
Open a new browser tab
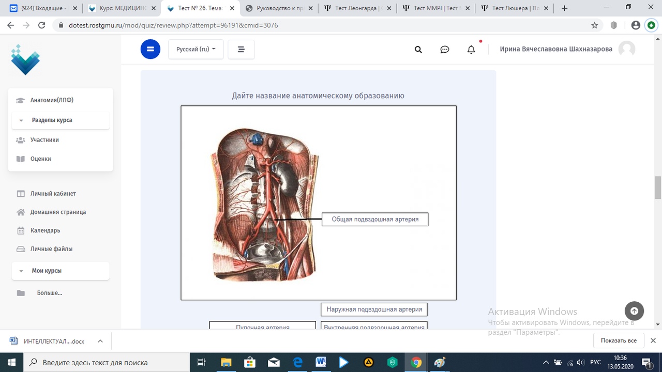point(564,8)
